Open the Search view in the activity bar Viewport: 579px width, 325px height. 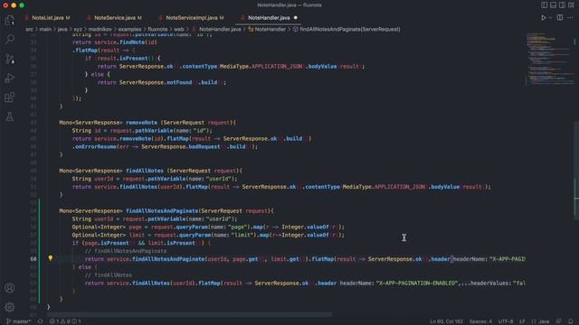(x=10, y=39)
